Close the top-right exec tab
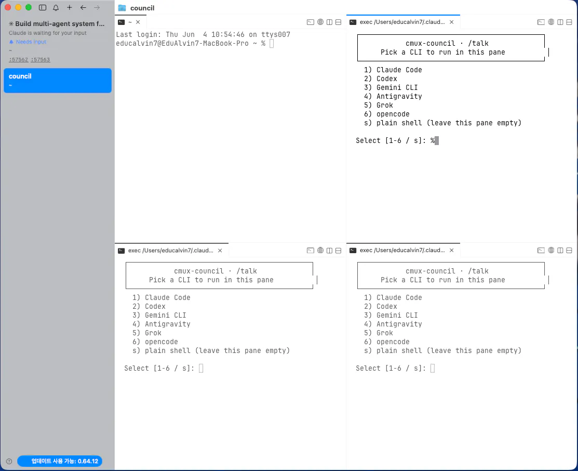Viewport: 578px width, 471px height. pos(452,22)
